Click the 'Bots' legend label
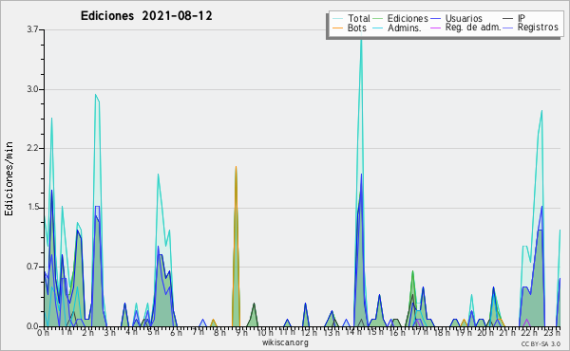 (357, 28)
